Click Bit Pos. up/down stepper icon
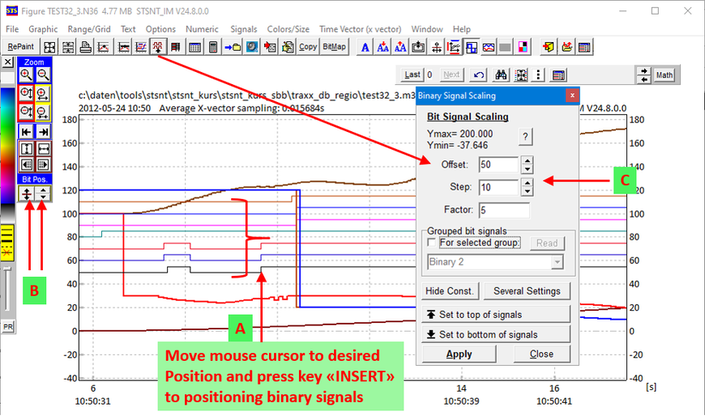The image size is (705, 420). click(43, 193)
